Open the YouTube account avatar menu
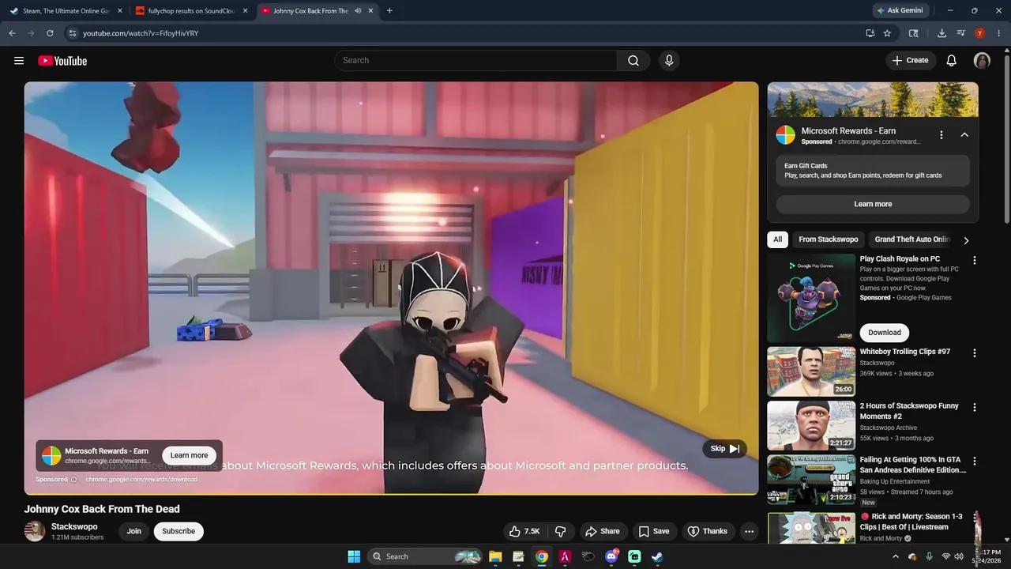This screenshot has width=1011, height=569. coord(982,61)
